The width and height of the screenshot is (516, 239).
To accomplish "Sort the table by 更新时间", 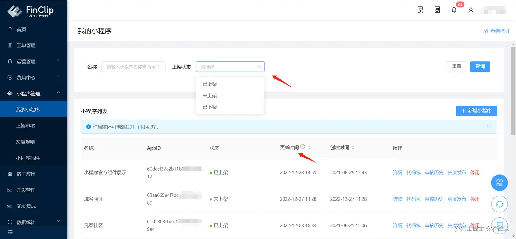I will (x=309, y=148).
